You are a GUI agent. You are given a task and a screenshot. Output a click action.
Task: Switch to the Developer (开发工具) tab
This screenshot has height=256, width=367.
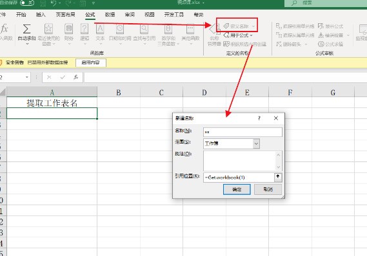tap(174, 15)
